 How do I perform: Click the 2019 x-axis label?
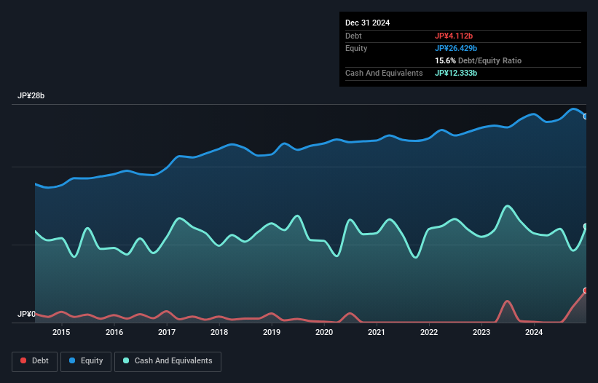pos(272,332)
